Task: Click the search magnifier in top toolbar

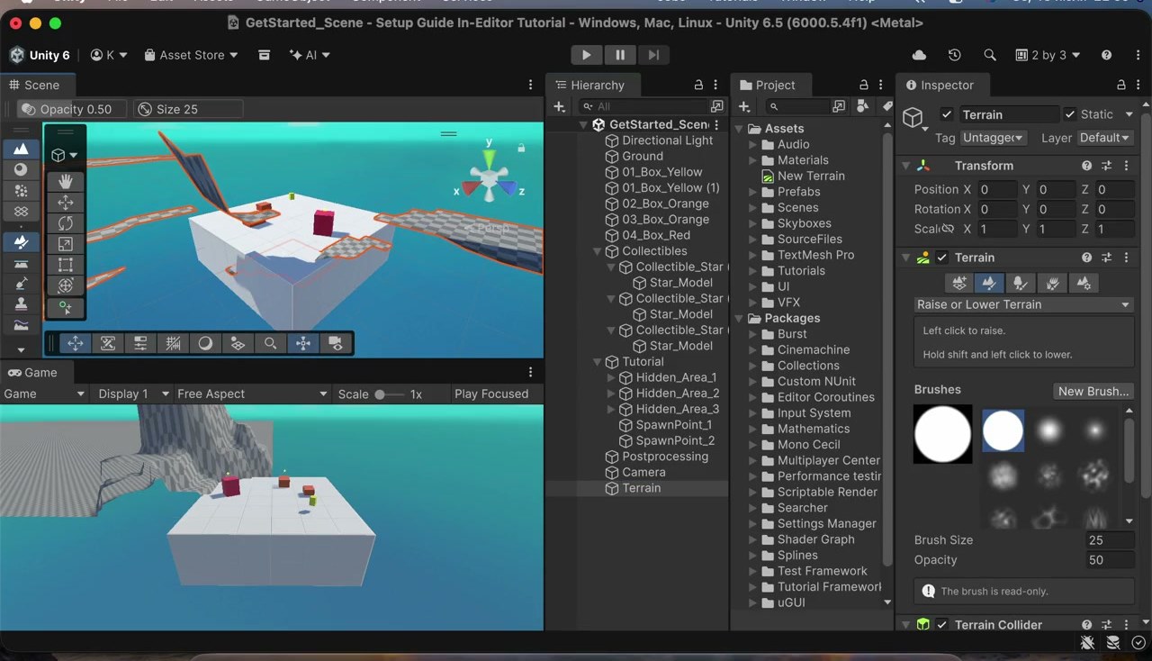Action: 990,55
